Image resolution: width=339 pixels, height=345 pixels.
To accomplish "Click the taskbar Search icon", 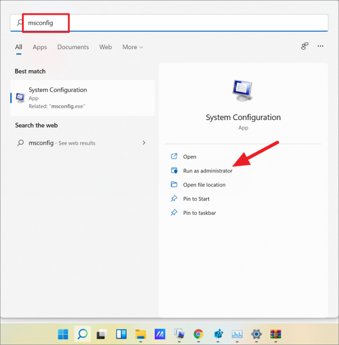I will (83, 334).
